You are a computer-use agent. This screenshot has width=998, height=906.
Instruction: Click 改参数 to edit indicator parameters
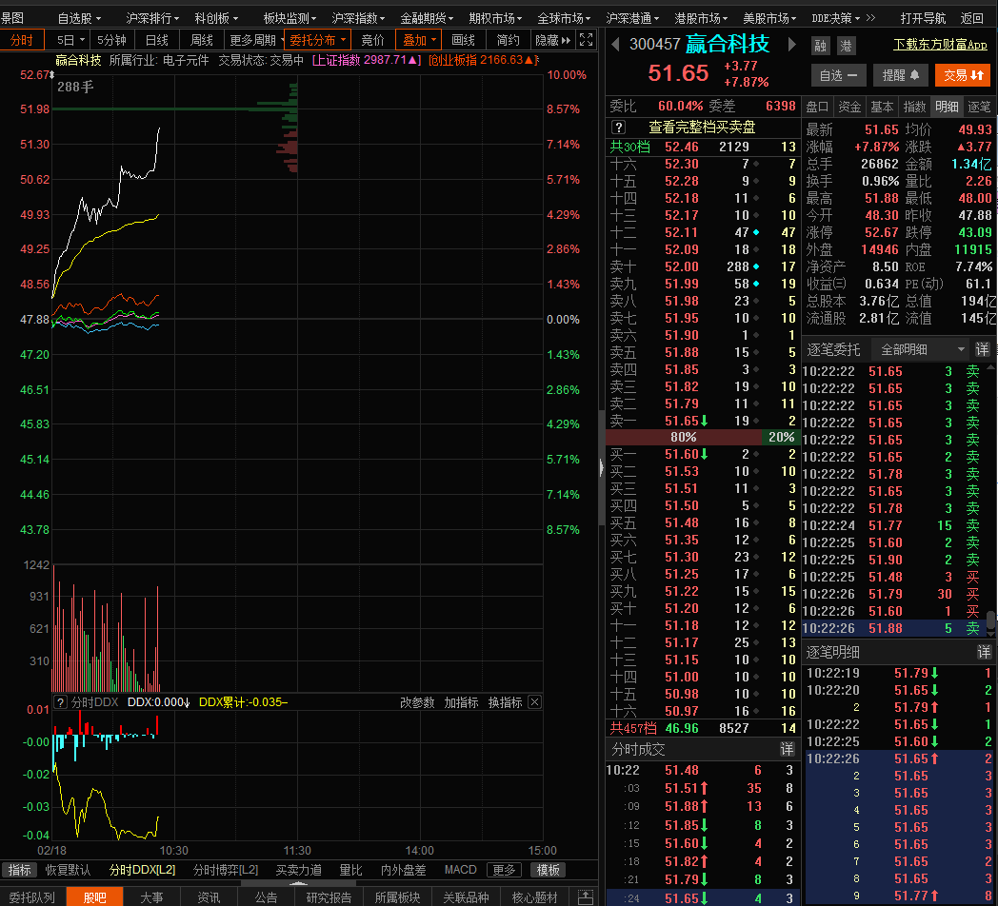(x=417, y=702)
